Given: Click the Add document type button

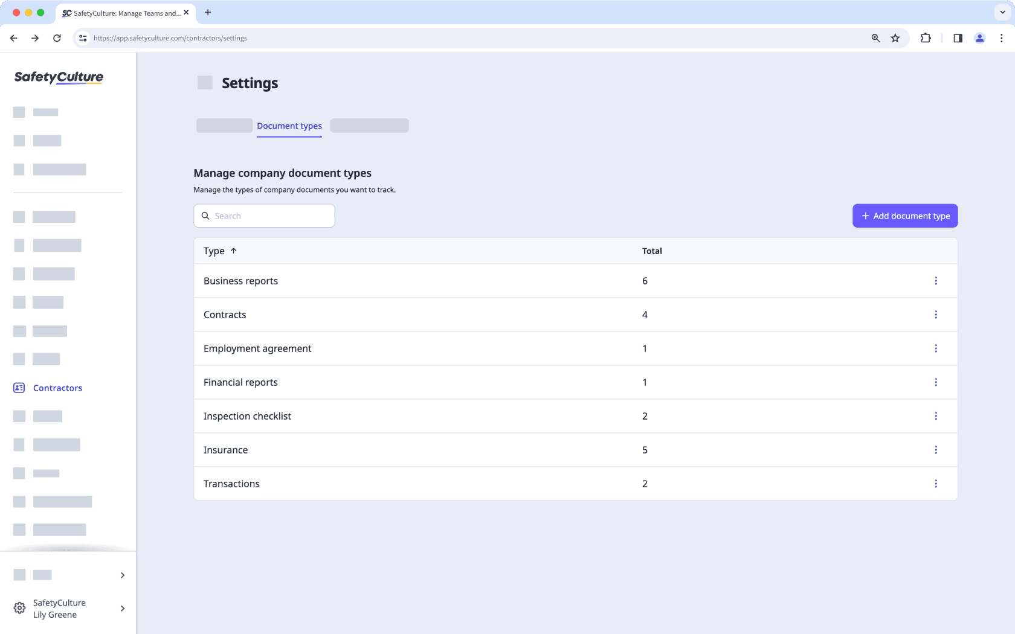Looking at the screenshot, I should click(904, 216).
